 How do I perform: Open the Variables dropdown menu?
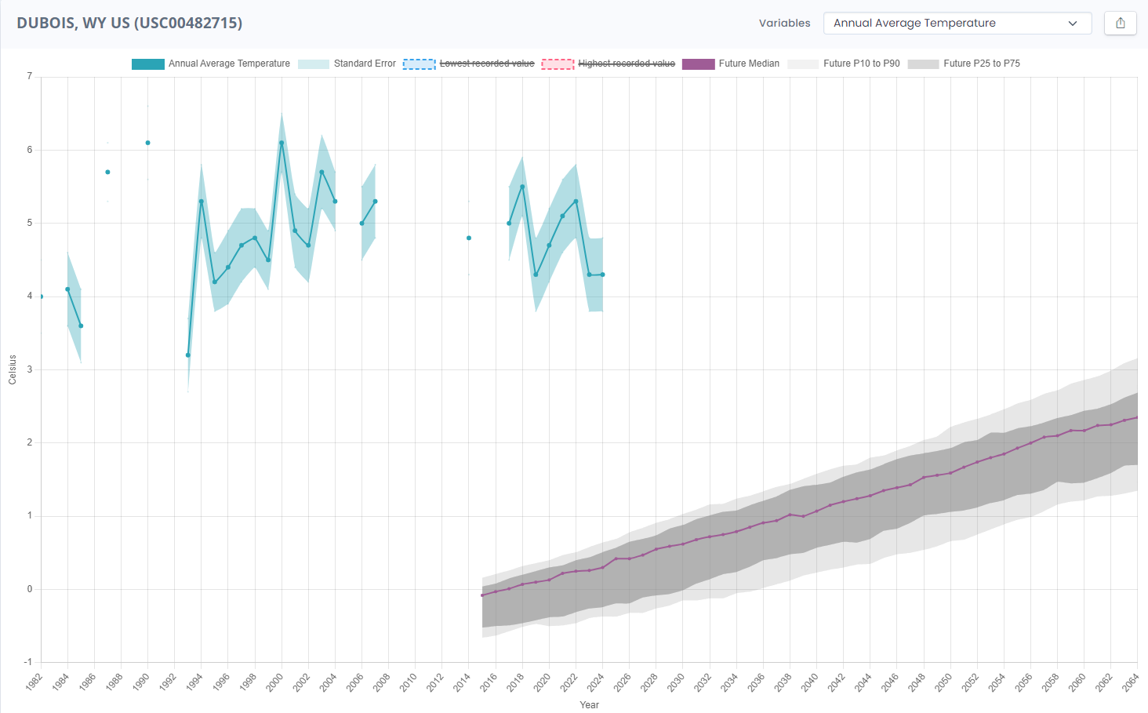click(957, 24)
